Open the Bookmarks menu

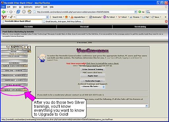click(28, 7)
